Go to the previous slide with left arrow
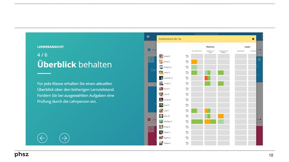This screenshot has width=289, height=162. coord(42,138)
